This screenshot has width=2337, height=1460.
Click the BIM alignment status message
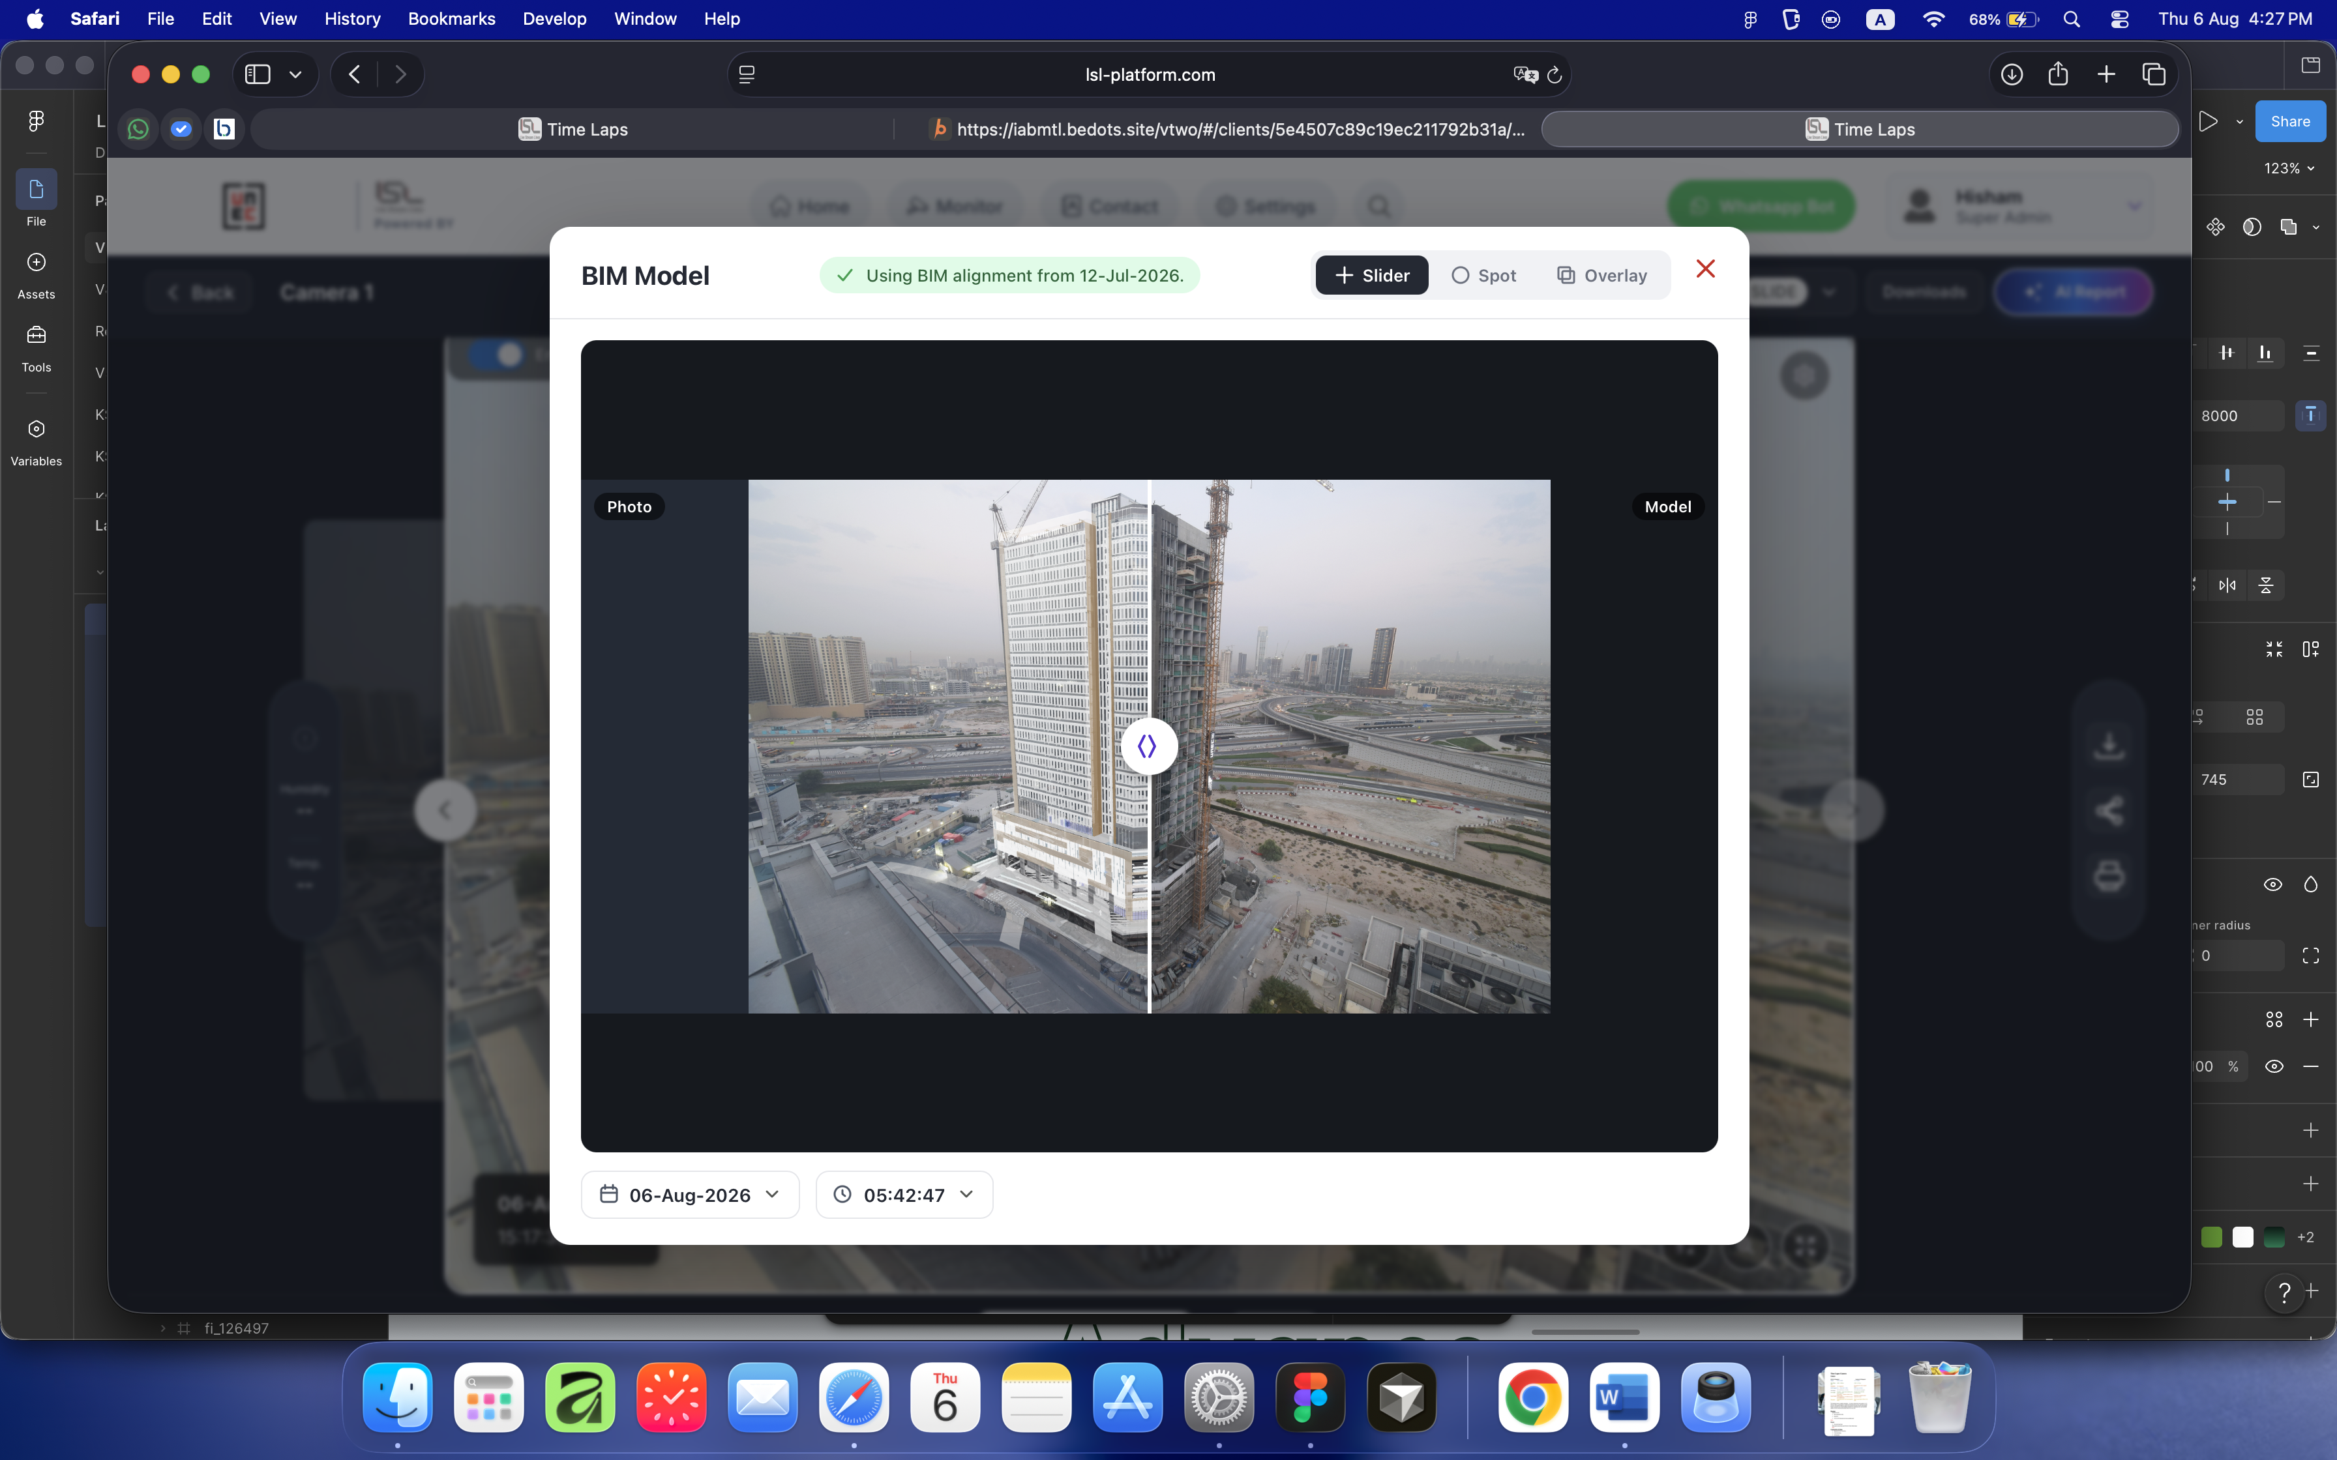(1009, 275)
